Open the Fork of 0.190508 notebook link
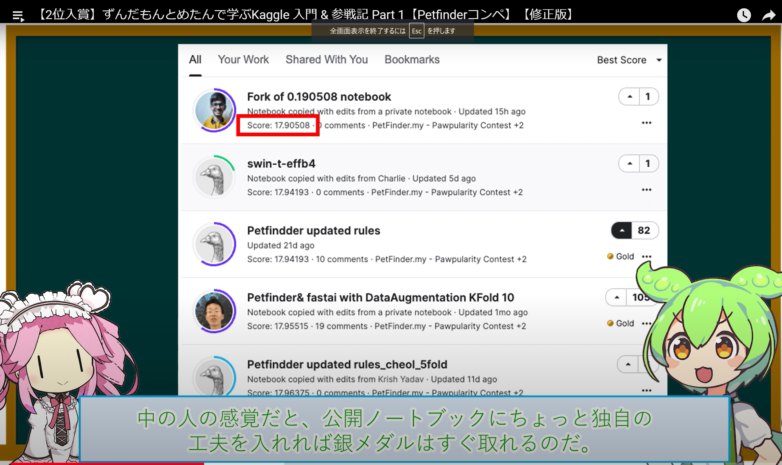Image resolution: width=782 pixels, height=465 pixels. coord(318,96)
